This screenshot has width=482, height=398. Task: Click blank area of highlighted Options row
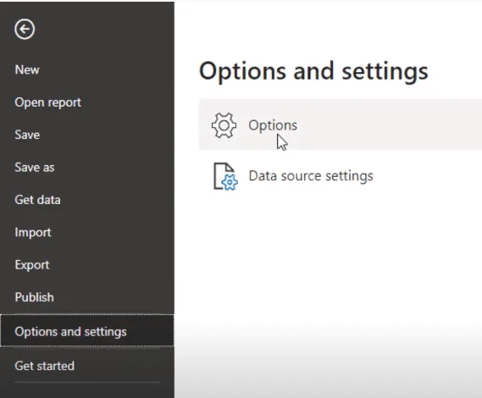[x=400, y=124]
